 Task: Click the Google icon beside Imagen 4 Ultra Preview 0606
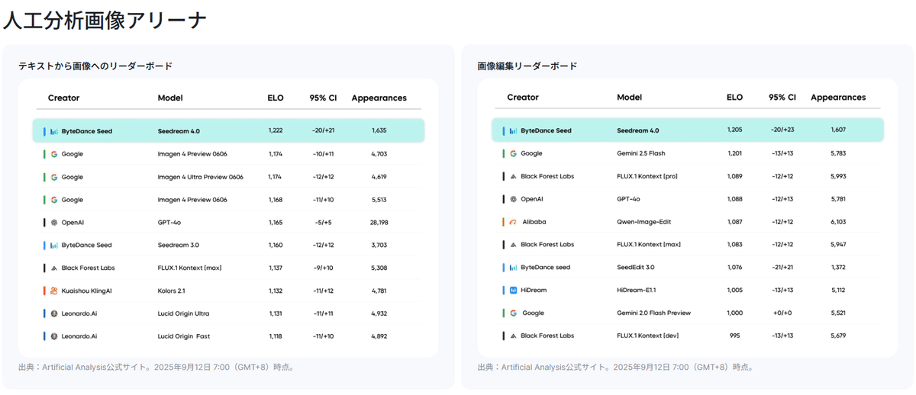[54, 177]
